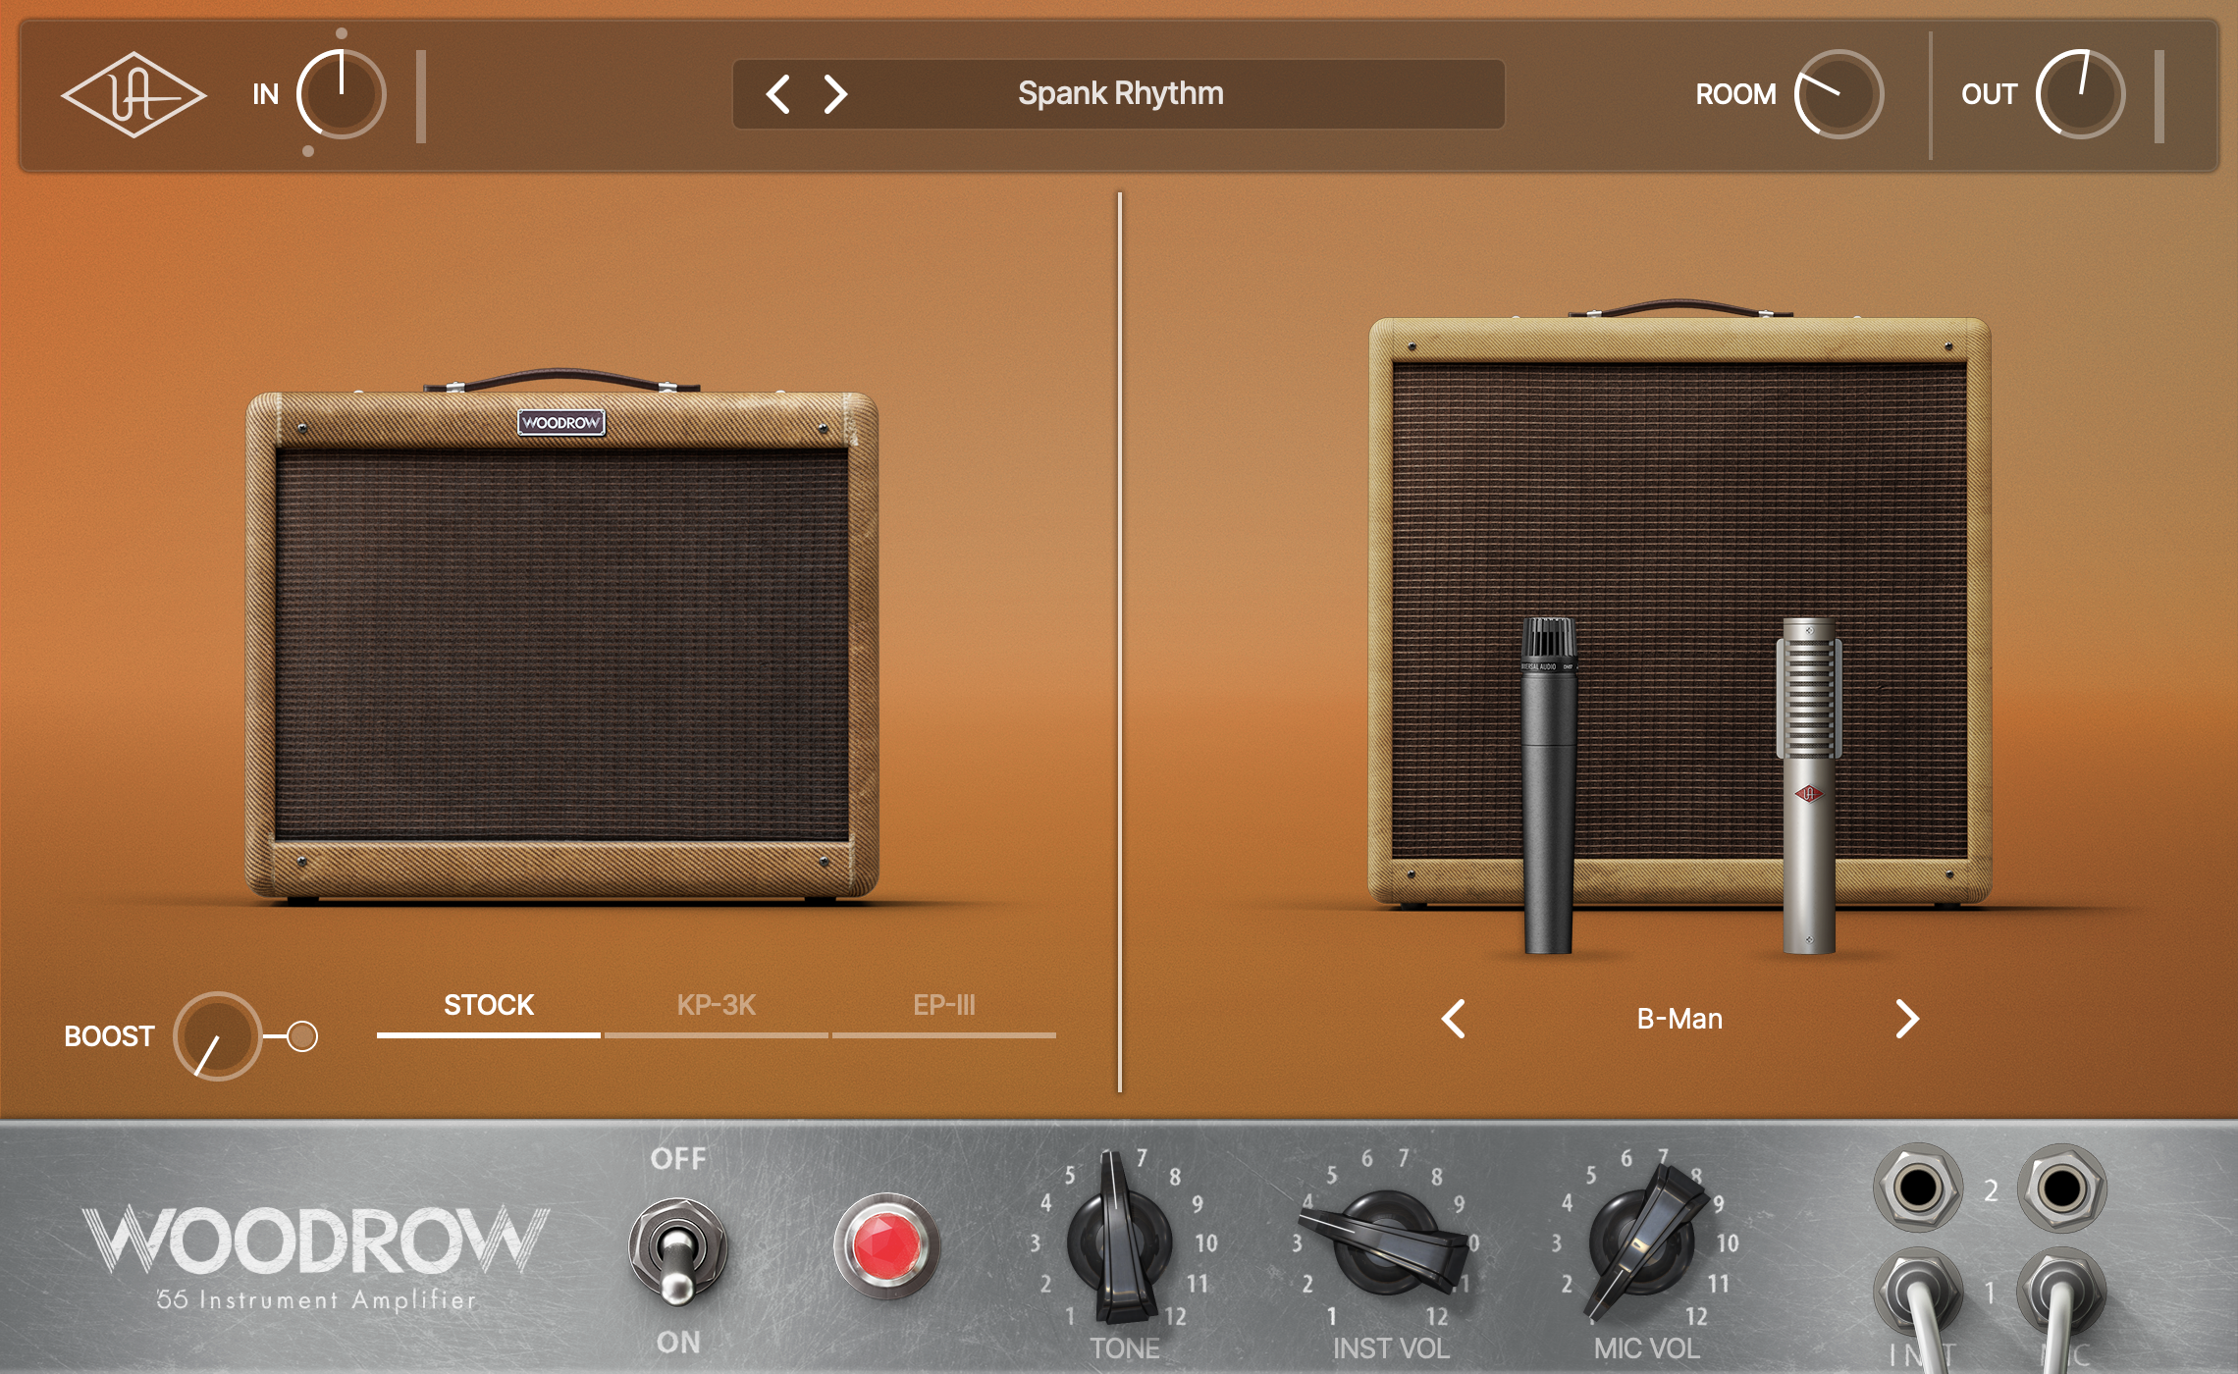The image size is (2238, 1374).
Task: Switch to the KP-3K speaker tab
Action: tap(716, 1005)
